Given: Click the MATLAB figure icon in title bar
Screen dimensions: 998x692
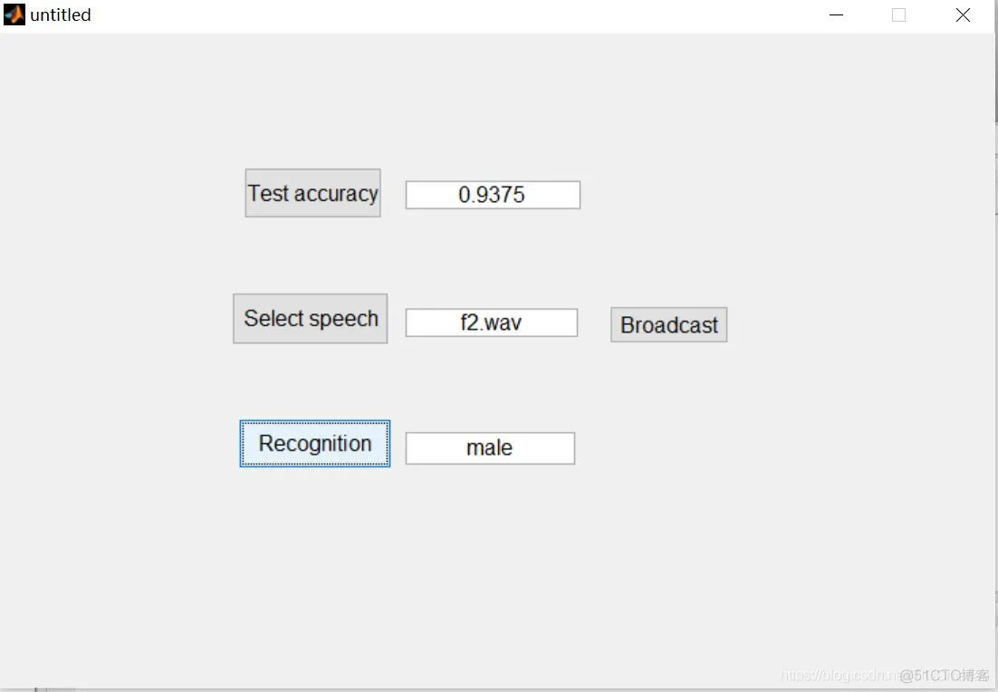Looking at the screenshot, I should click(x=13, y=14).
